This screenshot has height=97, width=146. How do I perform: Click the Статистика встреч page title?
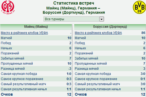click(74, 3)
